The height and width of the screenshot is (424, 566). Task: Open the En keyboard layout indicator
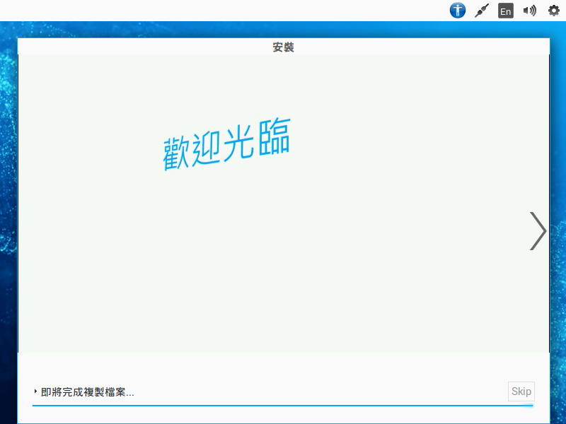click(x=505, y=11)
